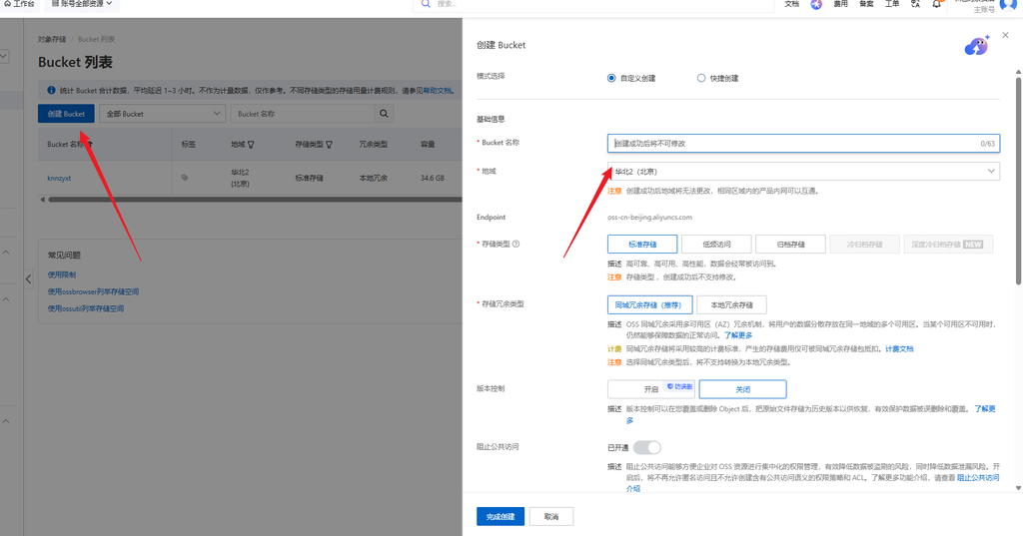The width and height of the screenshot is (1023, 536).
Task: Click the search magnifier in the top bar
Action: 426,3
